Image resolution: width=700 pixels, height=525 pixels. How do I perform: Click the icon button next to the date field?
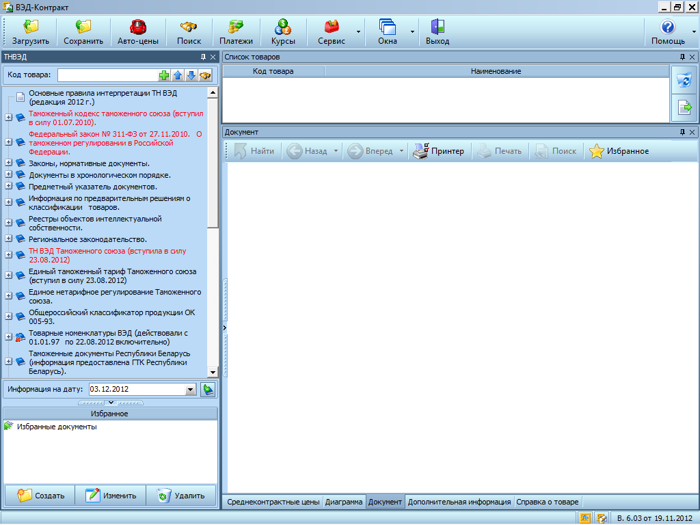208,389
